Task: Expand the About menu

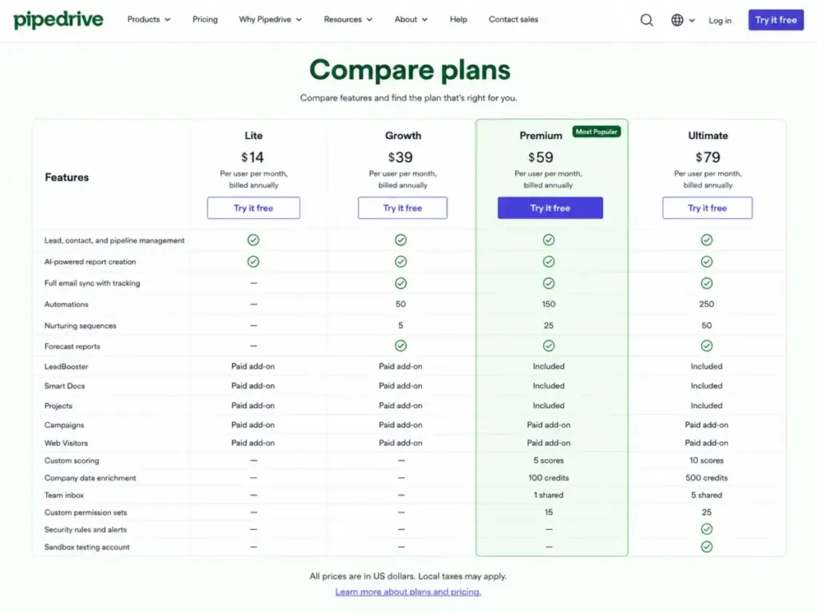Action: [x=411, y=19]
